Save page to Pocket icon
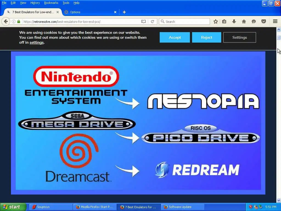The image size is (281, 211). (x=264, y=21)
